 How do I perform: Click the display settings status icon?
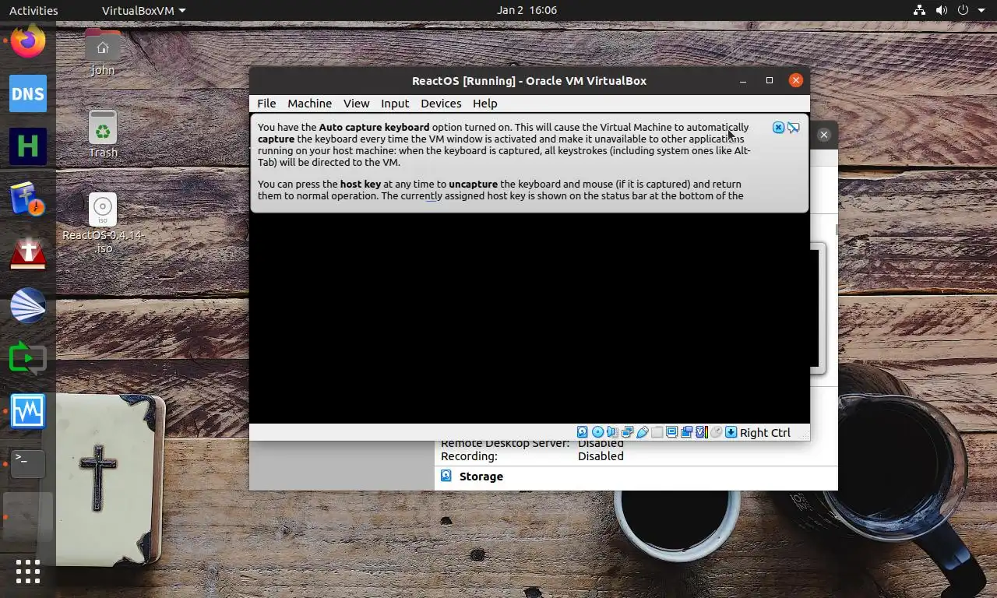point(671,432)
